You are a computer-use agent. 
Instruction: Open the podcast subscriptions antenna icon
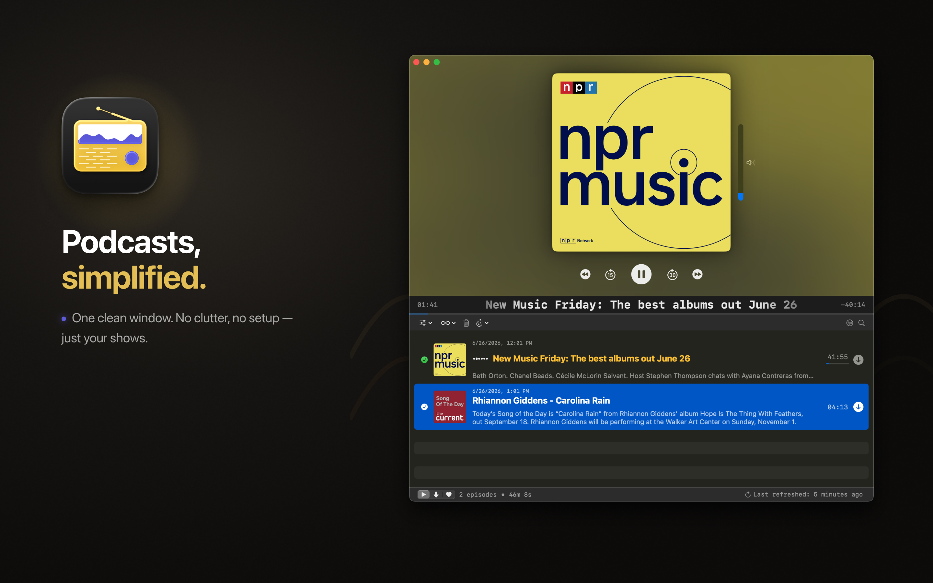click(849, 323)
